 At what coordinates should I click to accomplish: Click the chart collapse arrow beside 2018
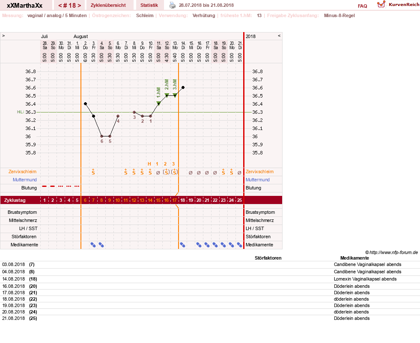279,35
